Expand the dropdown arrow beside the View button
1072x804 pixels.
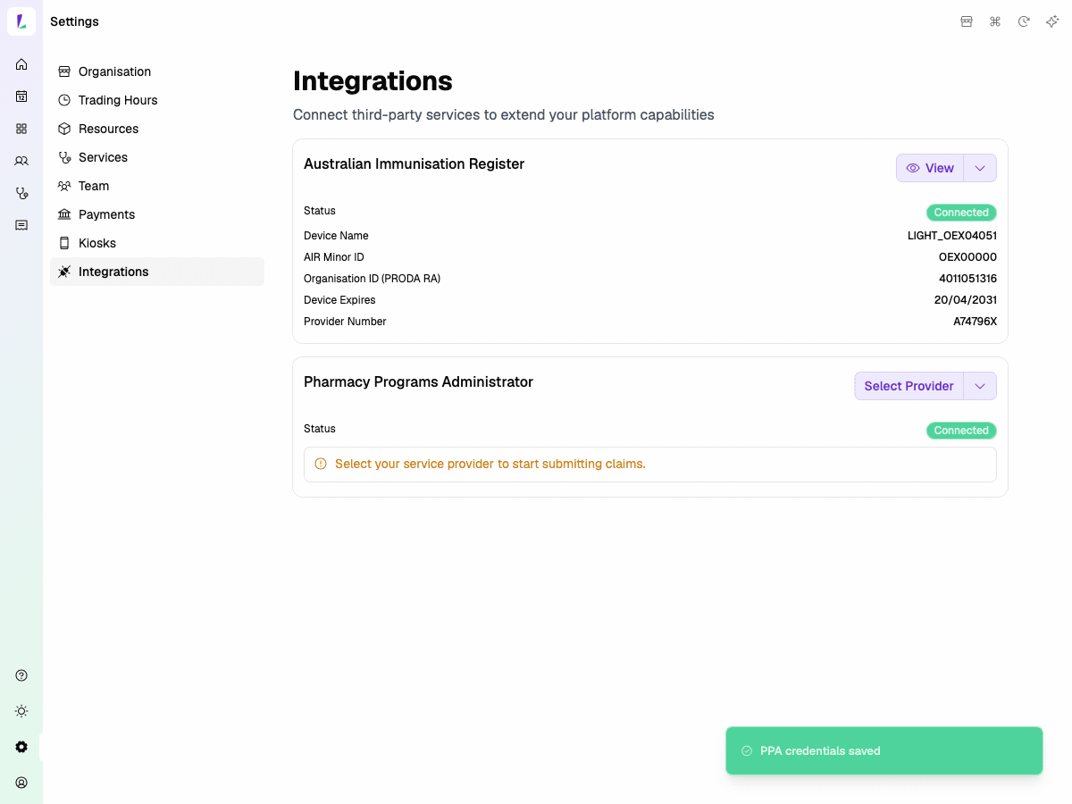point(980,168)
